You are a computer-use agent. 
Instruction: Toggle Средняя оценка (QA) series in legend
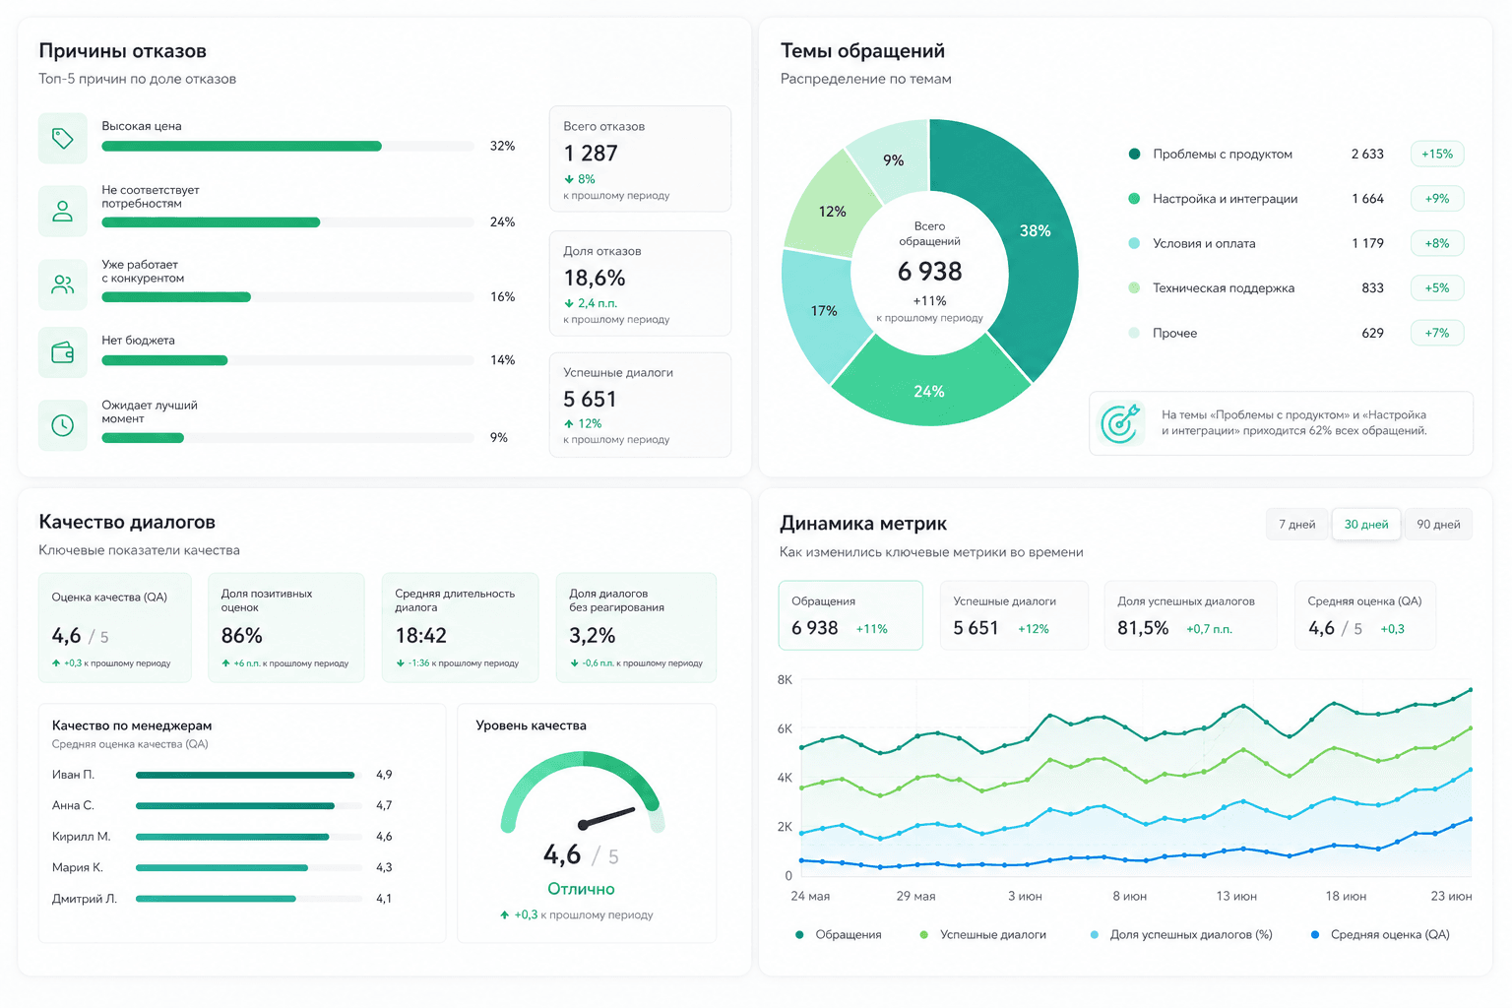click(1380, 935)
